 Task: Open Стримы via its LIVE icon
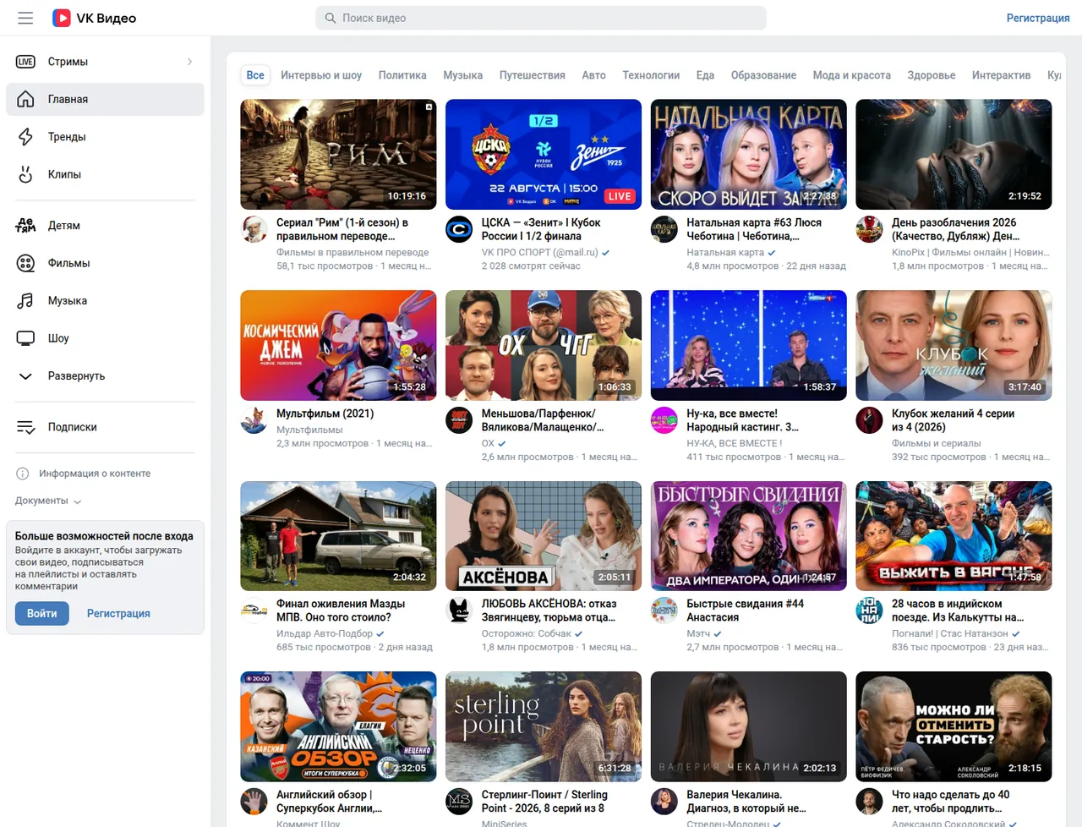point(25,62)
